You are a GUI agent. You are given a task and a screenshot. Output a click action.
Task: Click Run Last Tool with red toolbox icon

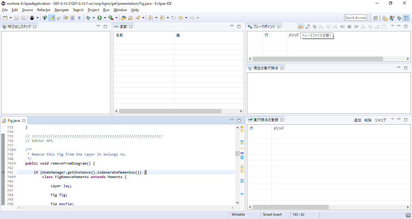(x=111, y=18)
